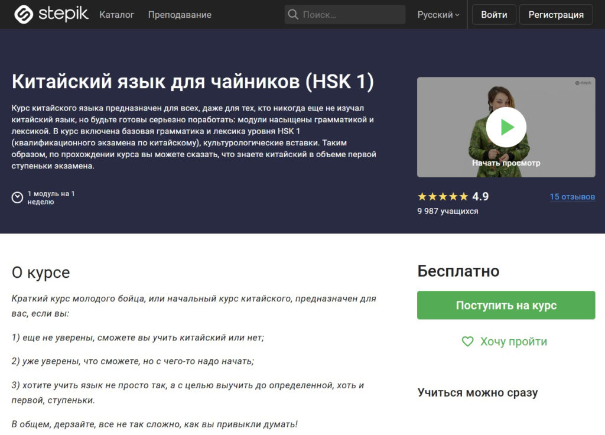The width and height of the screenshot is (605, 435).
Task: Click the 9 987 учащихся learner count
Action: [447, 211]
